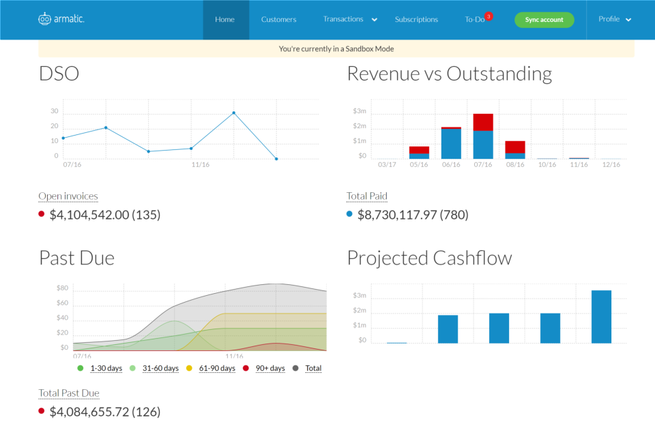The width and height of the screenshot is (655, 426).
Task: Open the To-Do red notification badge
Action: [489, 16]
